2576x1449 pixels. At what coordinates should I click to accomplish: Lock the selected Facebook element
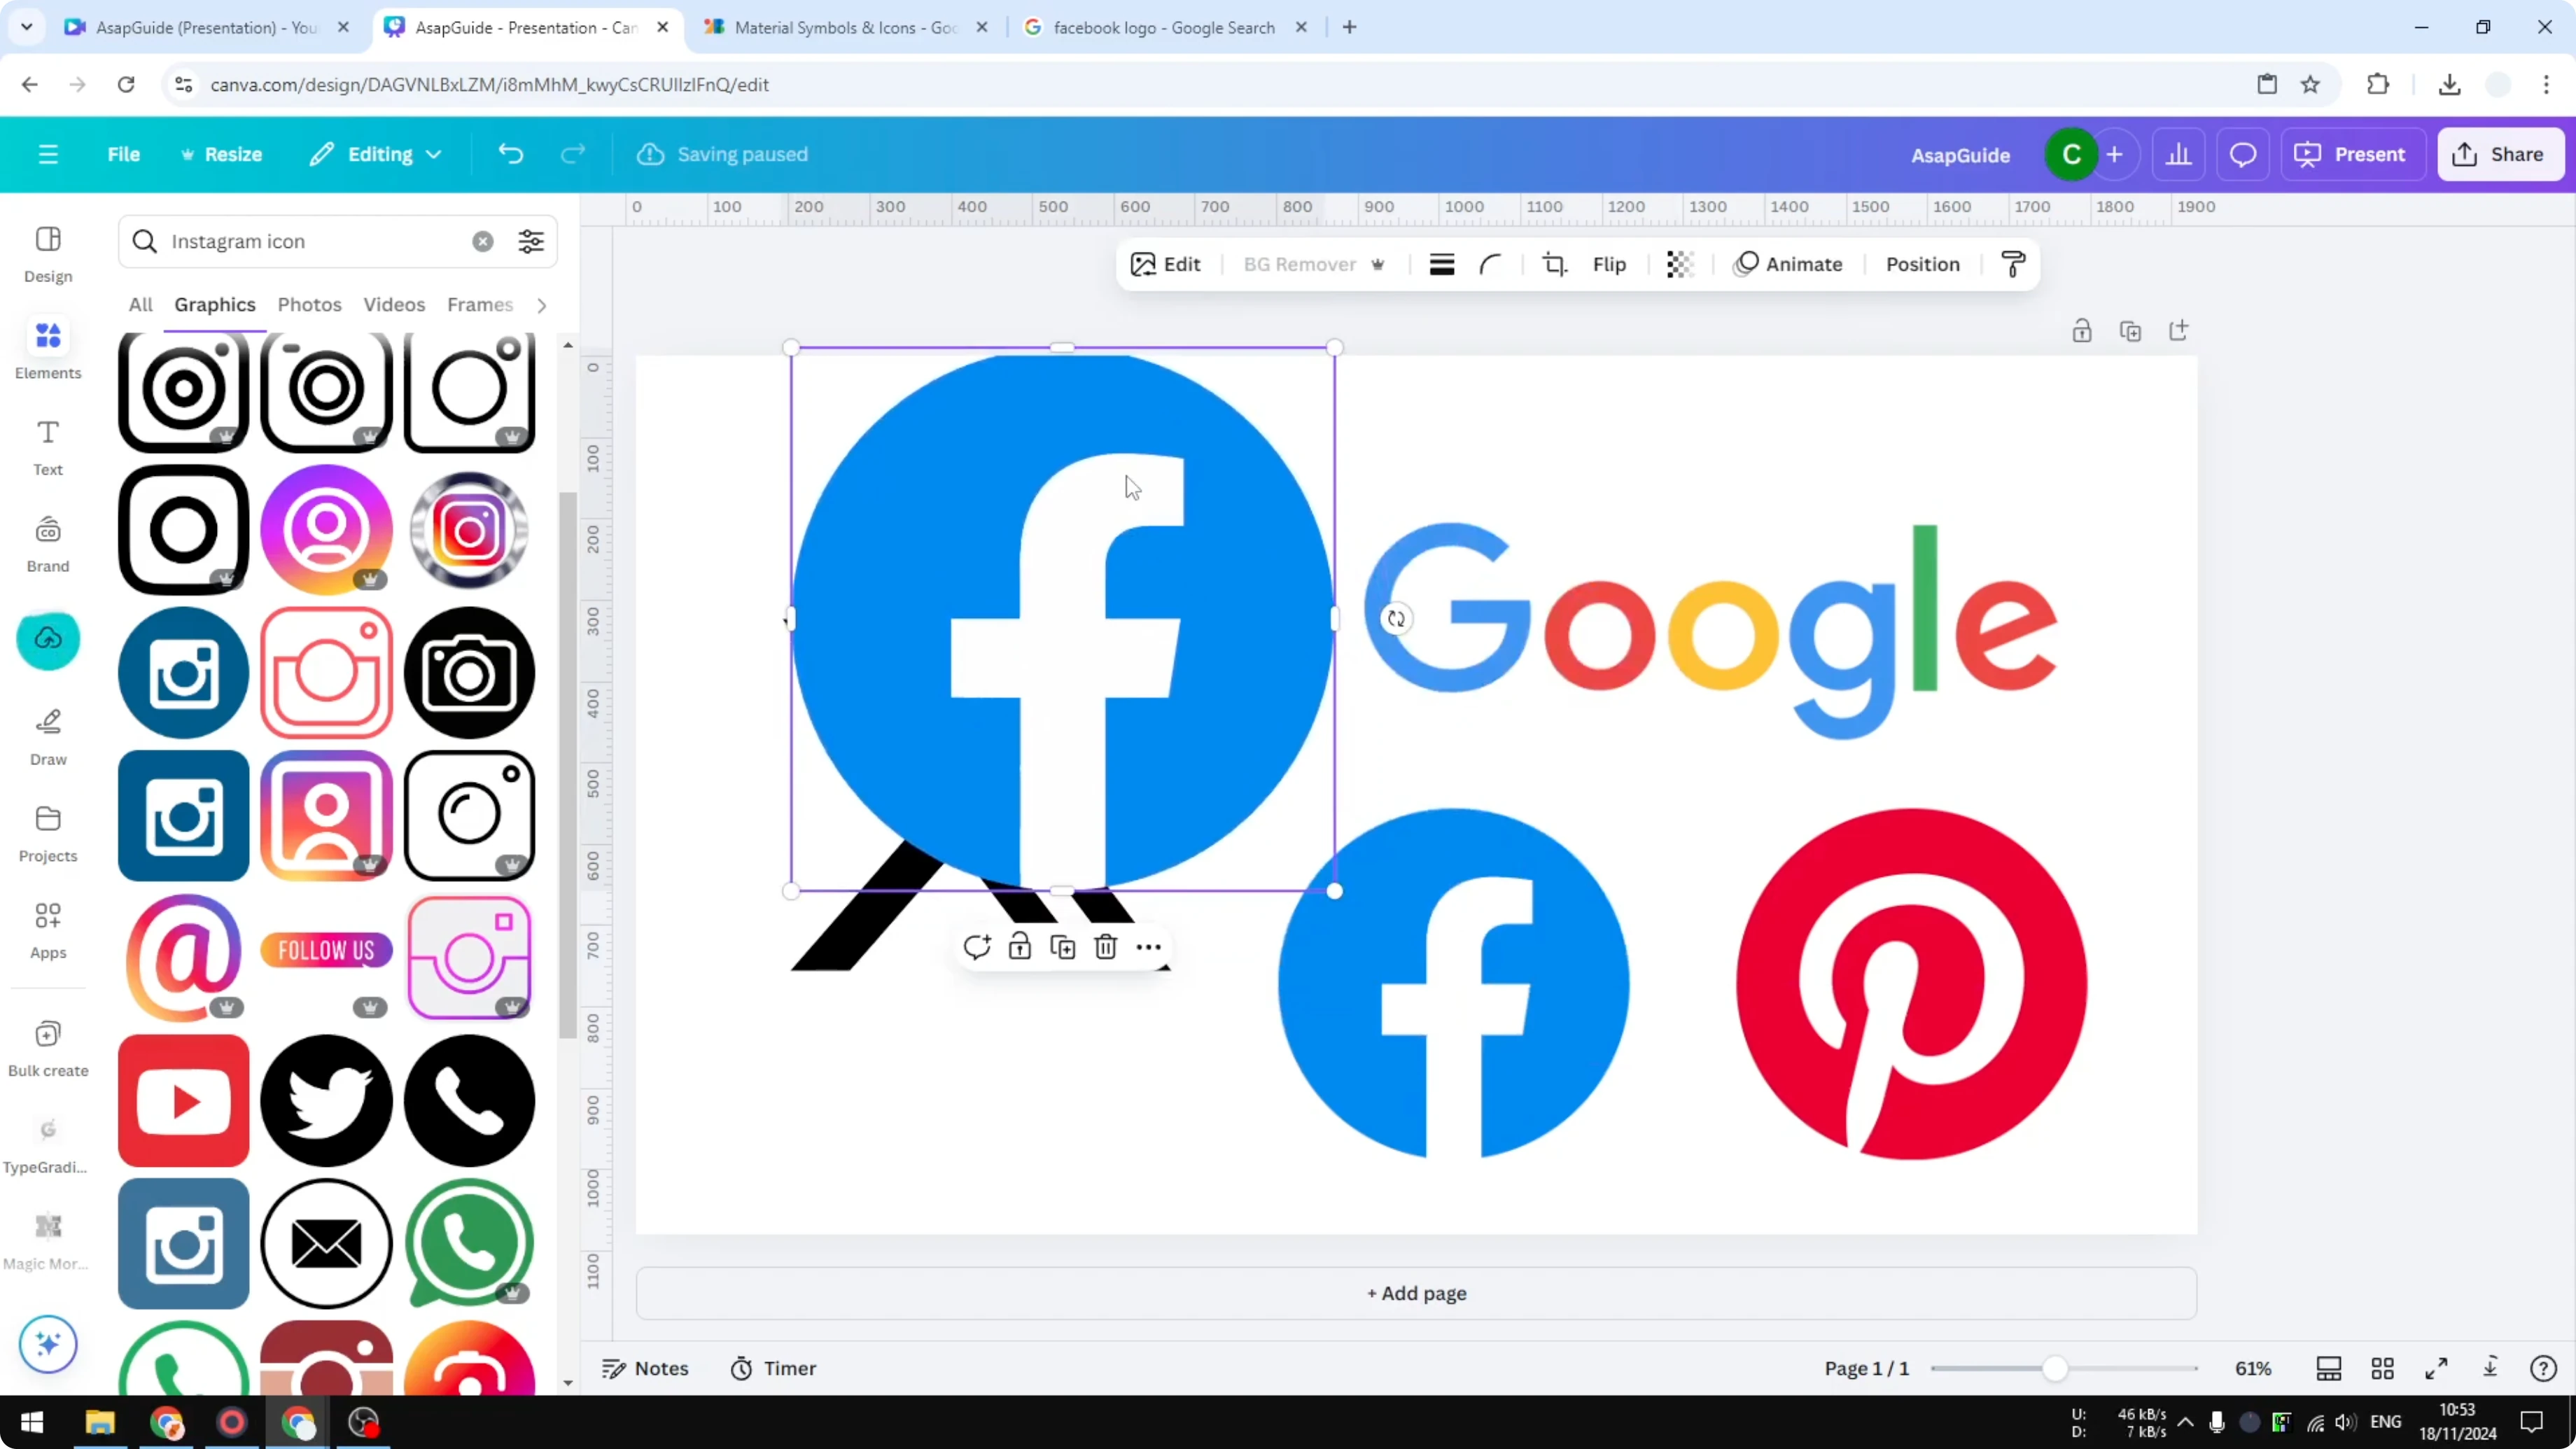[x=1019, y=946]
